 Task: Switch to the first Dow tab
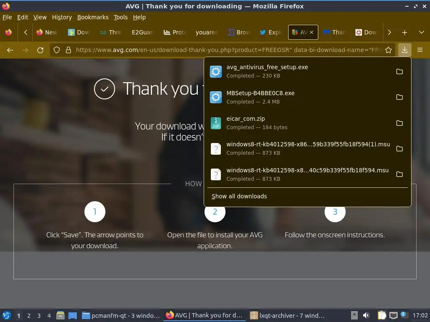click(79, 32)
